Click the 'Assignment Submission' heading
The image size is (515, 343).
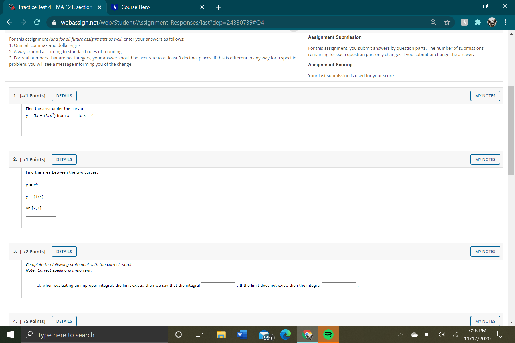pyautogui.click(x=335, y=37)
